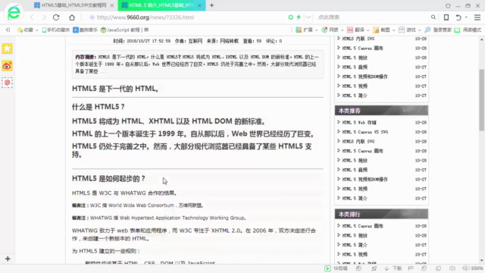Go back to the previous page
485x273 pixels.
point(32,17)
